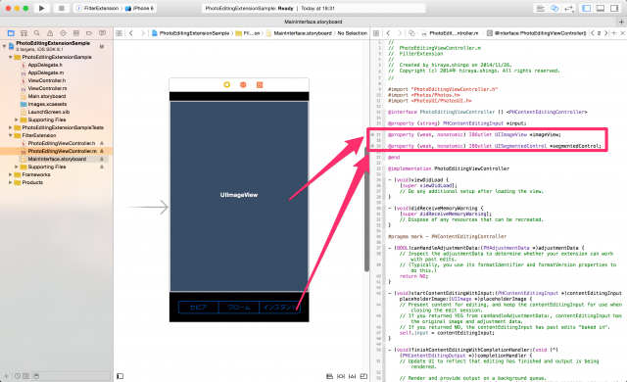
Task: Expand the Products folder
Action: [x=11, y=182]
